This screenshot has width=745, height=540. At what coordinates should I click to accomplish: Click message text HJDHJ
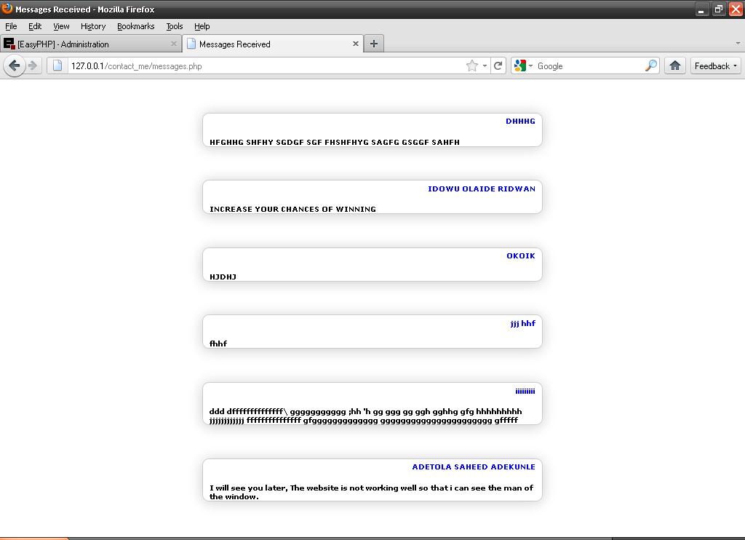(223, 277)
